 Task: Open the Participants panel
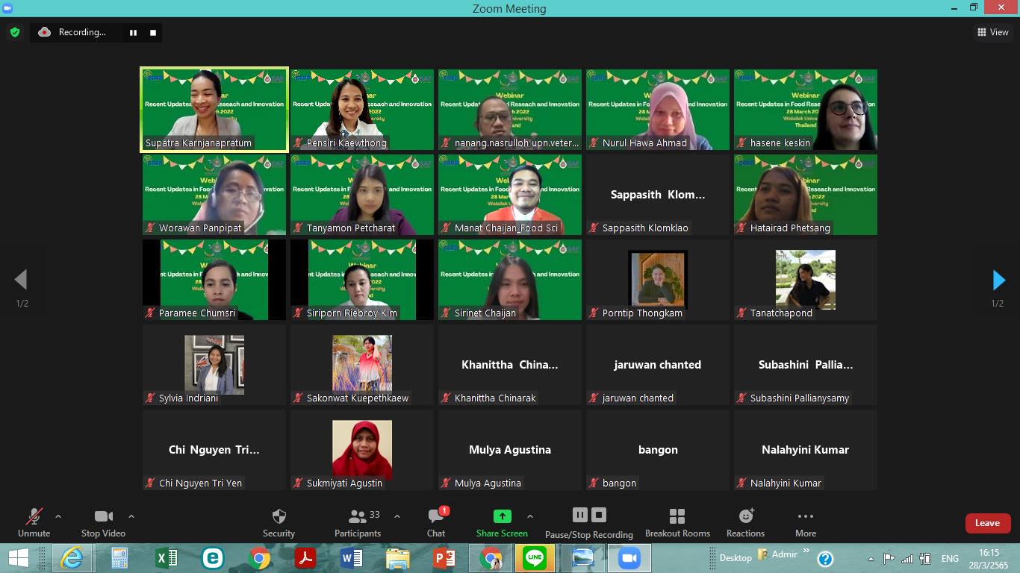(358, 522)
